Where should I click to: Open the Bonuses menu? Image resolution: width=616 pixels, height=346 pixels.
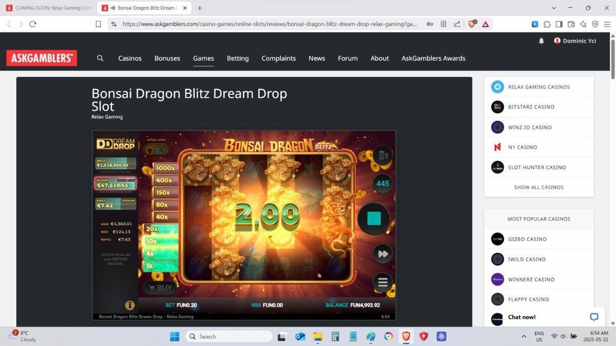click(167, 58)
